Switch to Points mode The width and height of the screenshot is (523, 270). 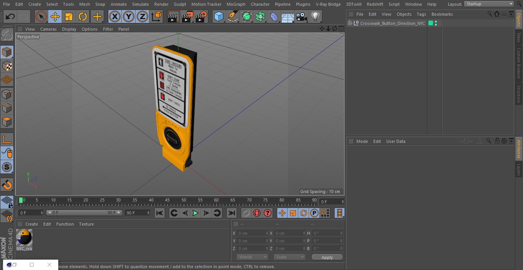[x=7, y=94]
